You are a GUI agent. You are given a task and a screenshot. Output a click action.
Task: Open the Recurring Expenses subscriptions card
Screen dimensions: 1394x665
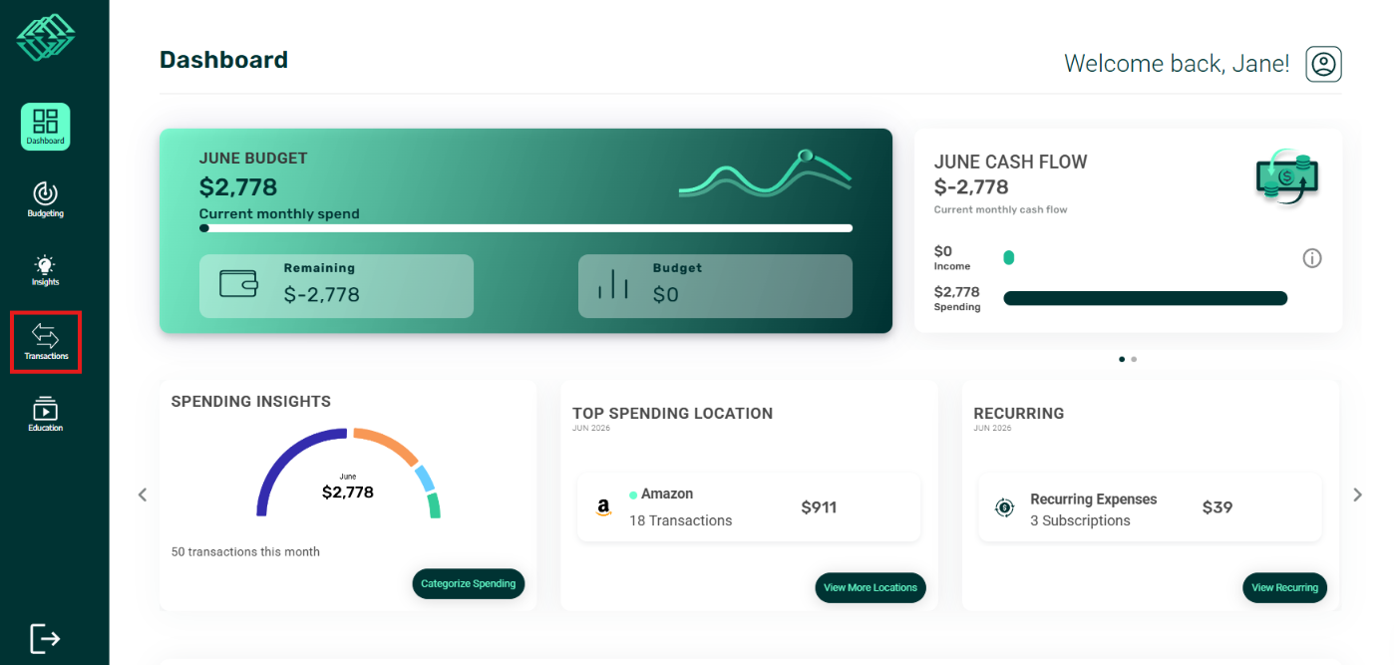pyautogui.click(x=1150, y=507)
